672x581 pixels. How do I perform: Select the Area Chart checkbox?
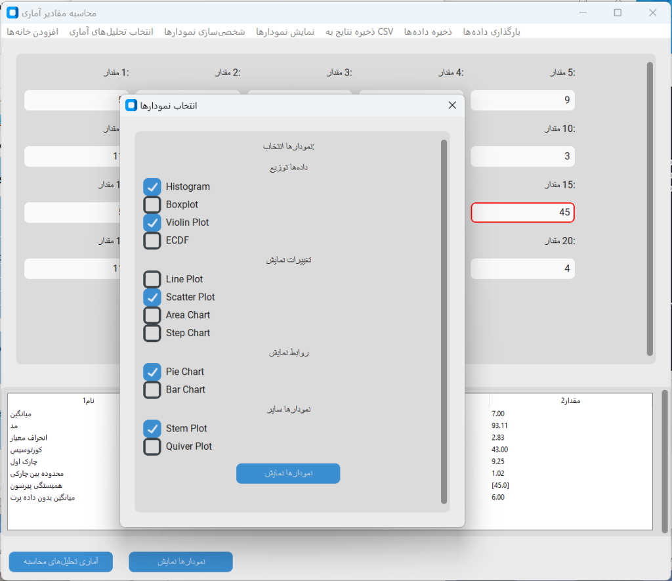pos(152,315)
